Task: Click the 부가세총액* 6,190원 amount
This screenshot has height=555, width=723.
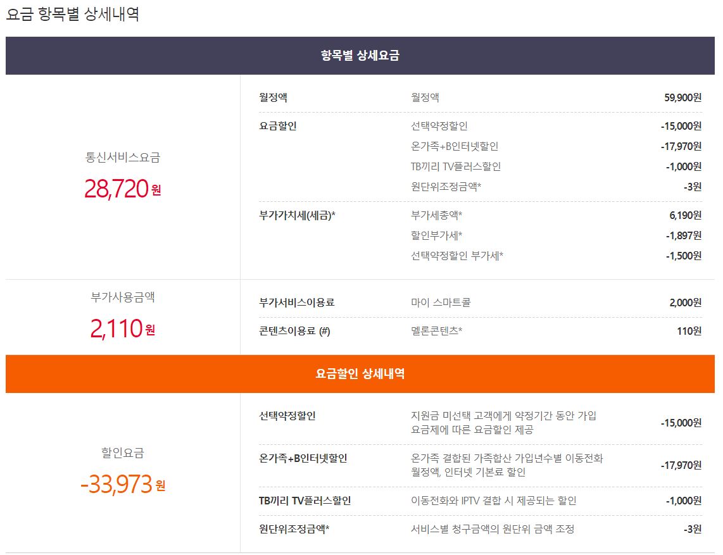Action: click(685, 215)
